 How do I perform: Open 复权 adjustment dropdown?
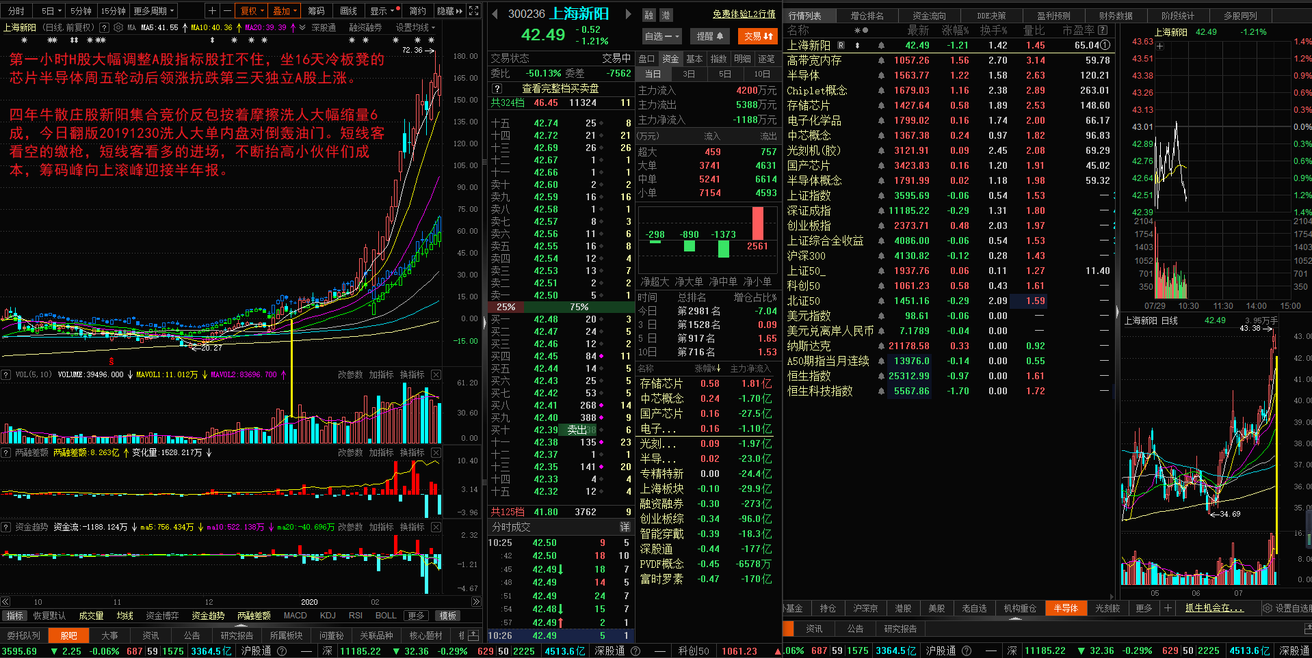pyautogui.click(x=252, y=11)
